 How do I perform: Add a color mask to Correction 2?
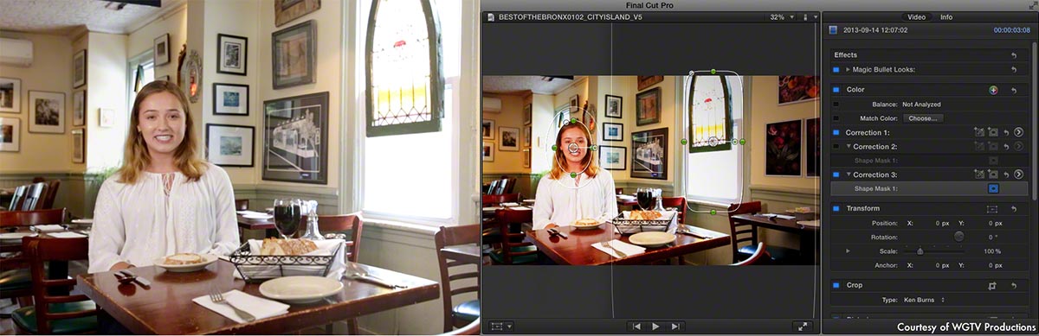coord(980,147)
